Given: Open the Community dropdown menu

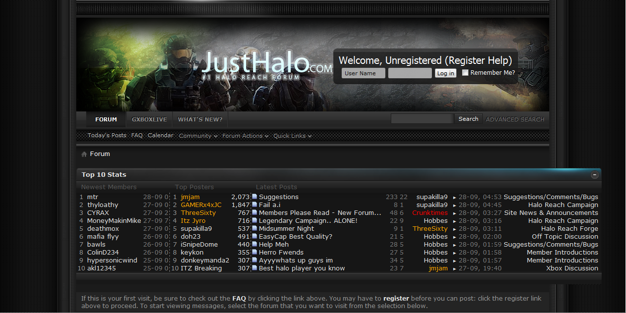Looking at the screenshot, I should [x=198, y=136].
